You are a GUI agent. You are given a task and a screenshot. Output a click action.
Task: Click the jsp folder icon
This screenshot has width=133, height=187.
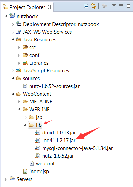(x=31, y=117)
